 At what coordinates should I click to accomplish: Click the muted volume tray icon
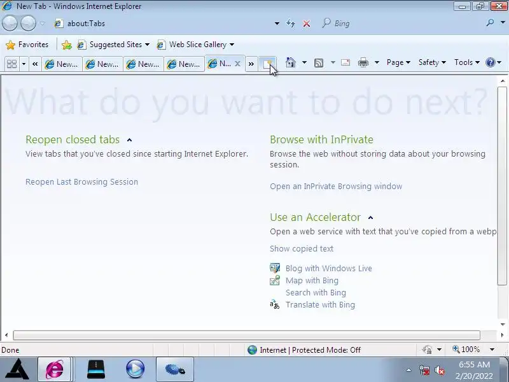[x=440, y=371]
